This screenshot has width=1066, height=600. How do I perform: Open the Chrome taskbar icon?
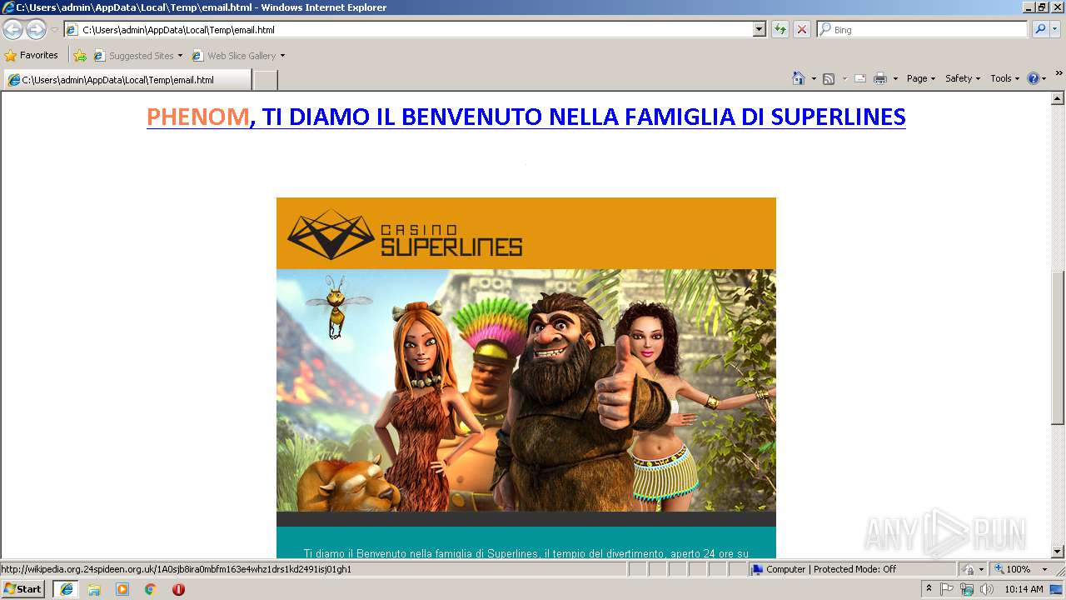point(151,589)
